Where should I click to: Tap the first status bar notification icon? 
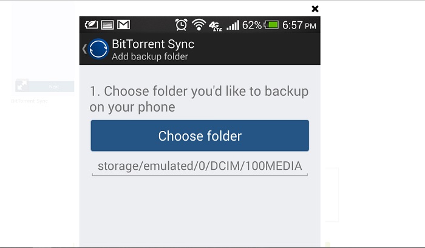pyautogui.click(x=92, y=25)
